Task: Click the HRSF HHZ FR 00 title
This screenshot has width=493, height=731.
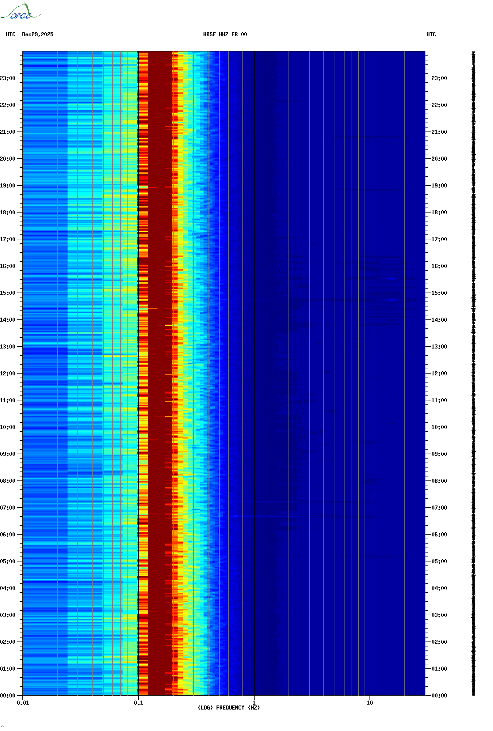Action: coord(225,34)
